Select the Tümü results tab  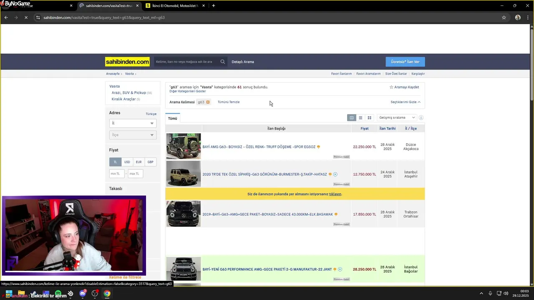tap(173, 118)
